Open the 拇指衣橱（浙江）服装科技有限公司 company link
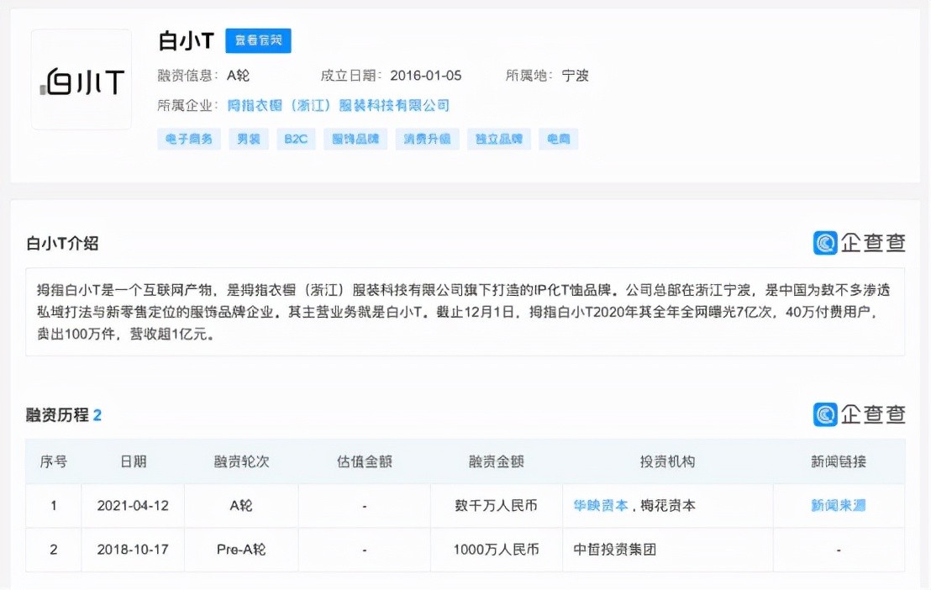The width and height of the screenshot is (931, 590). point(338,106)
